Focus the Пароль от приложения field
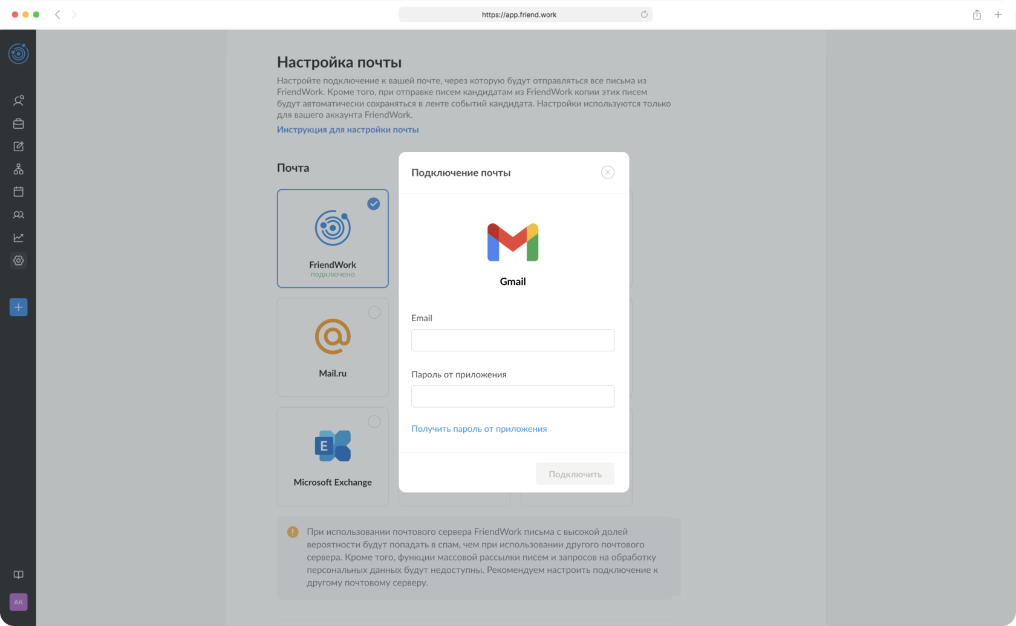The image size is (1016, 626). click(513, 396)
